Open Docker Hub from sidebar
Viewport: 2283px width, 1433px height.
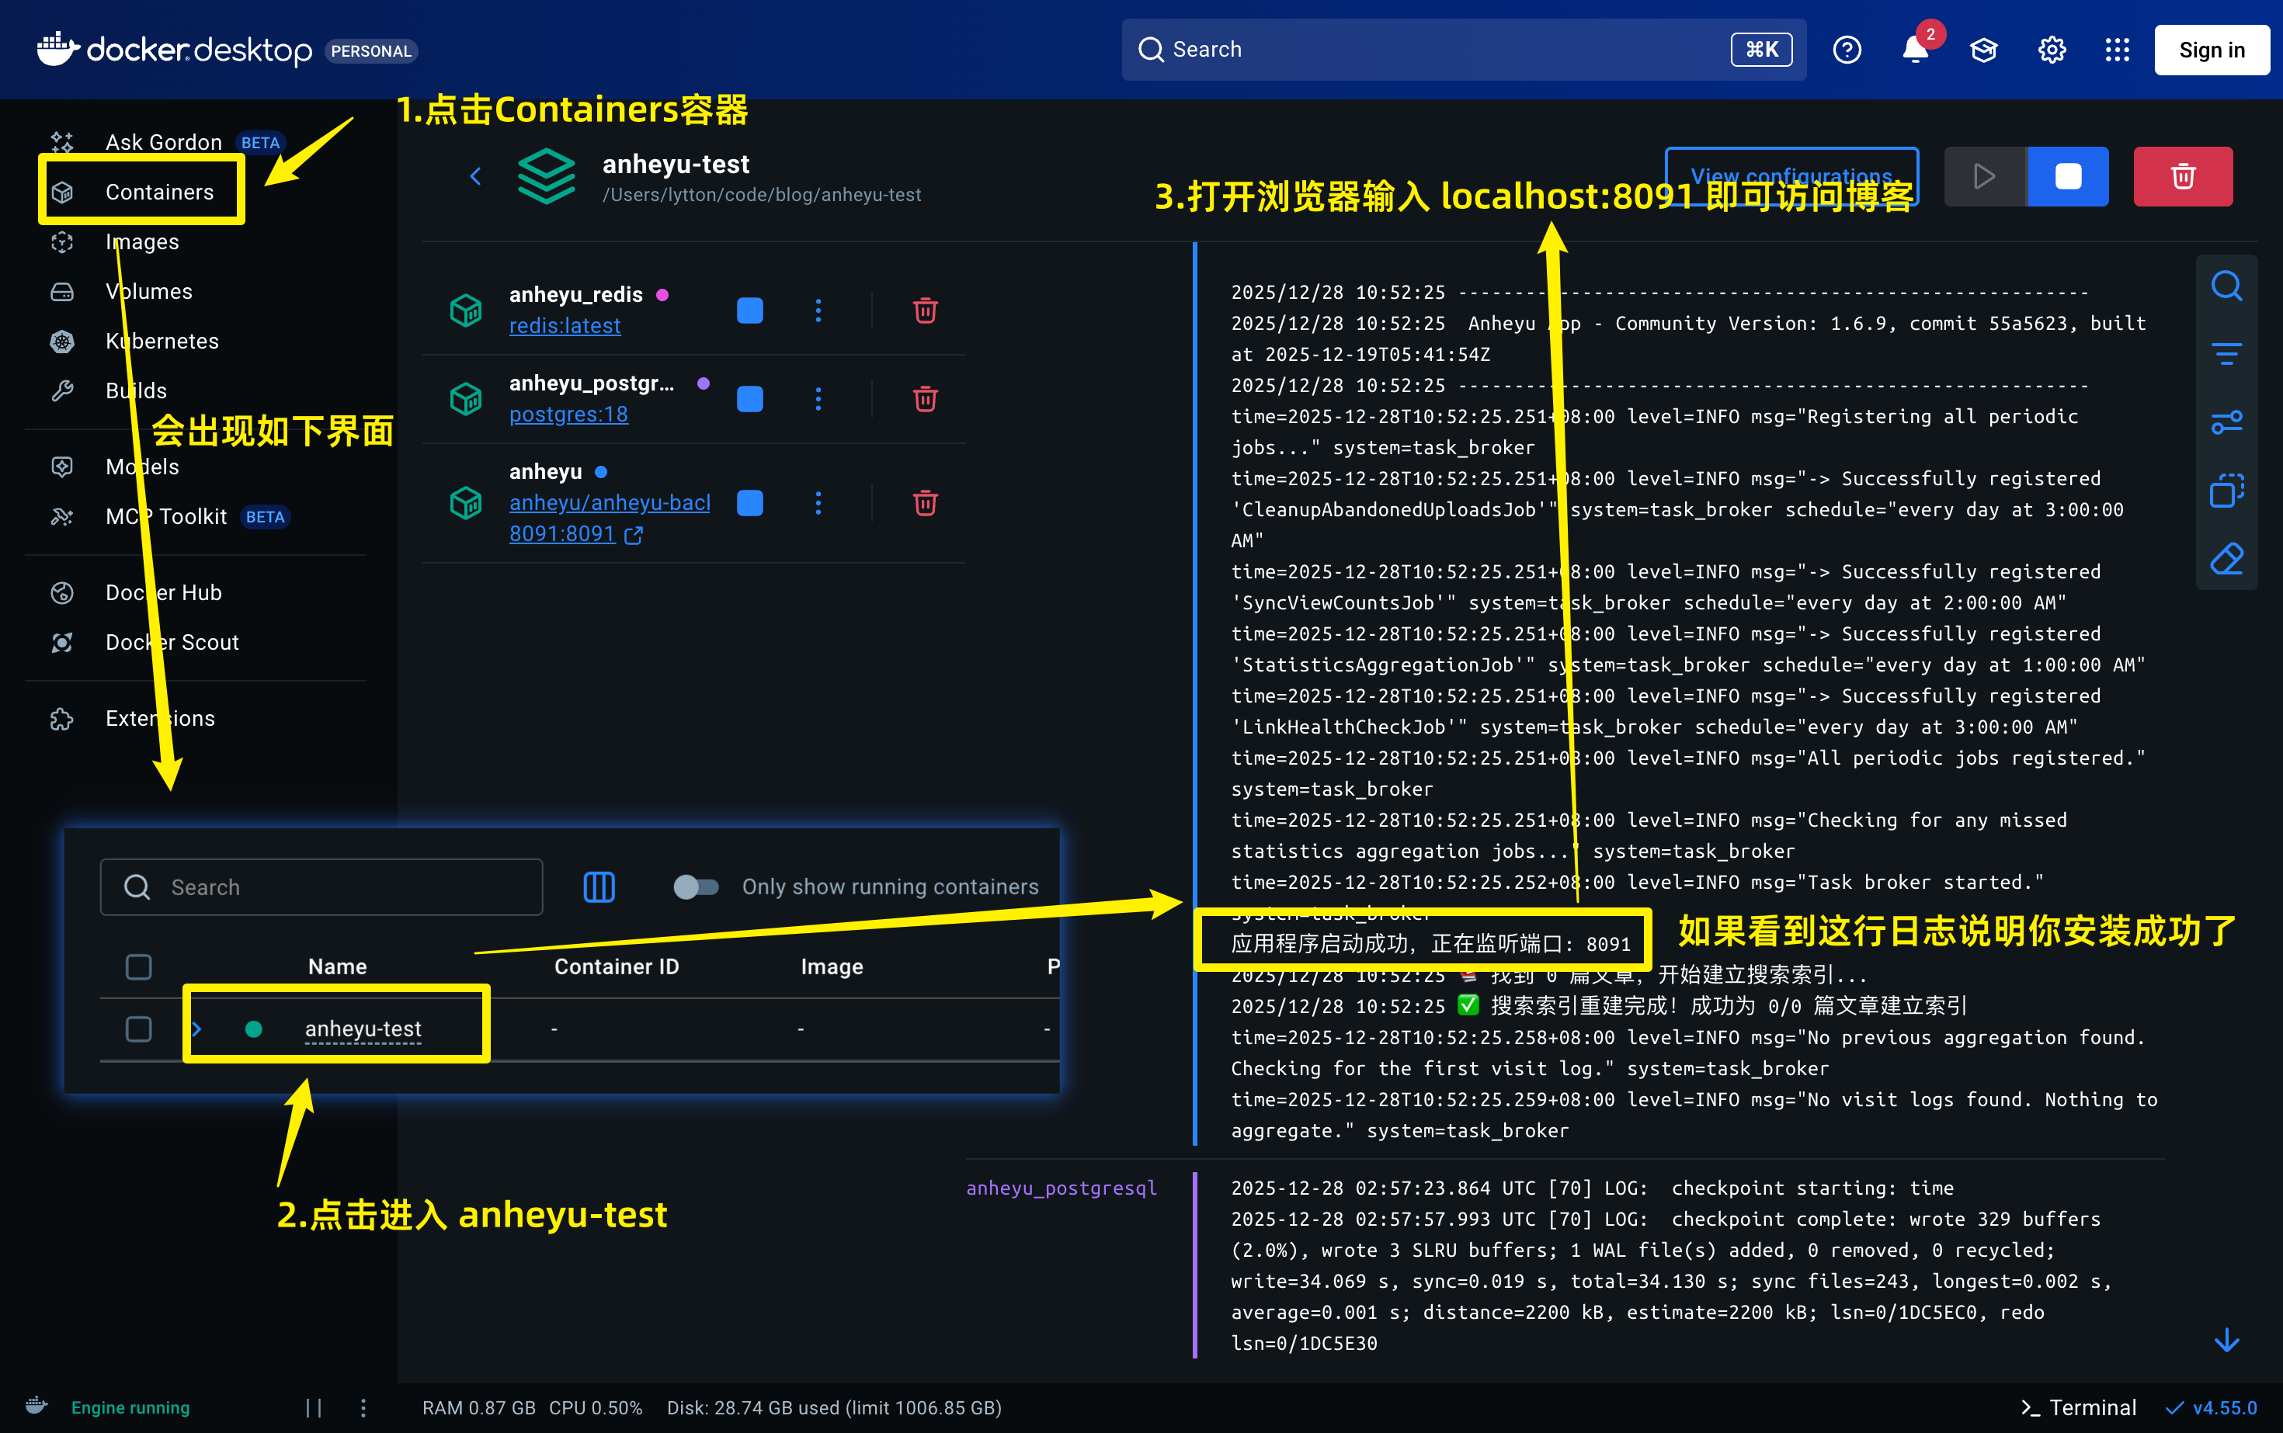[163, 592]
